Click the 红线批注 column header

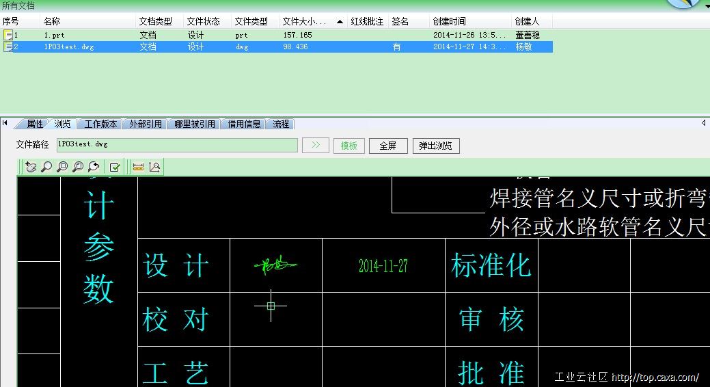(367, 21)
